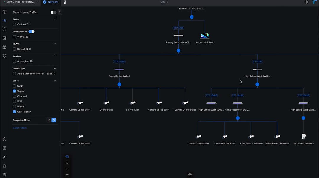The height and width of the screenshot is (178, 319).
Task: Open the alarm bell sidebar icon
Action: click(x=4, y=166)
